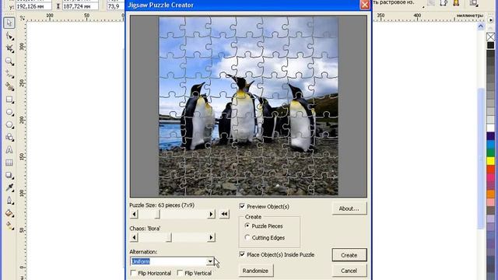Choose the Puzzle Pieces radio option
498x280 pixels.
pyautogui.click(x=247, y=226)
